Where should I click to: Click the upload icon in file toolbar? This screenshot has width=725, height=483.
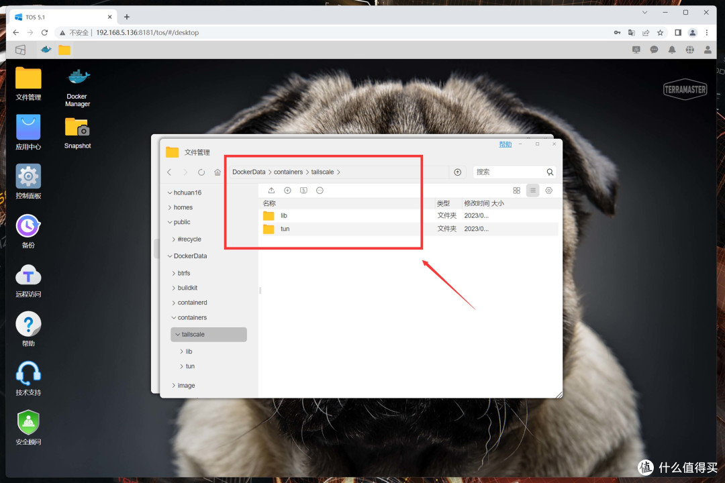tap(271, 191)
